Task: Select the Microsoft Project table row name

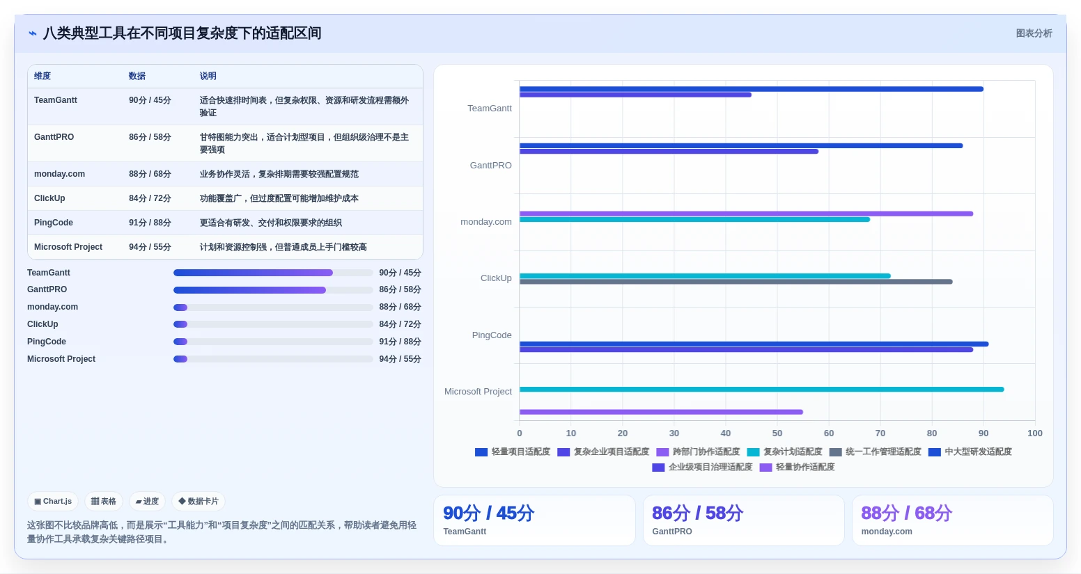Action: coord(68,247)
